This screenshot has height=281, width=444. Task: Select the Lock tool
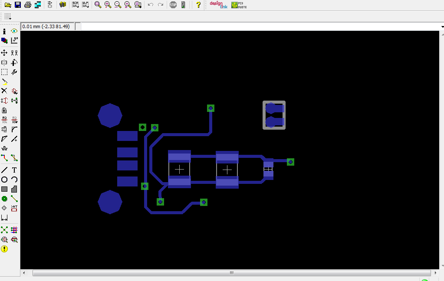[4, 110]
